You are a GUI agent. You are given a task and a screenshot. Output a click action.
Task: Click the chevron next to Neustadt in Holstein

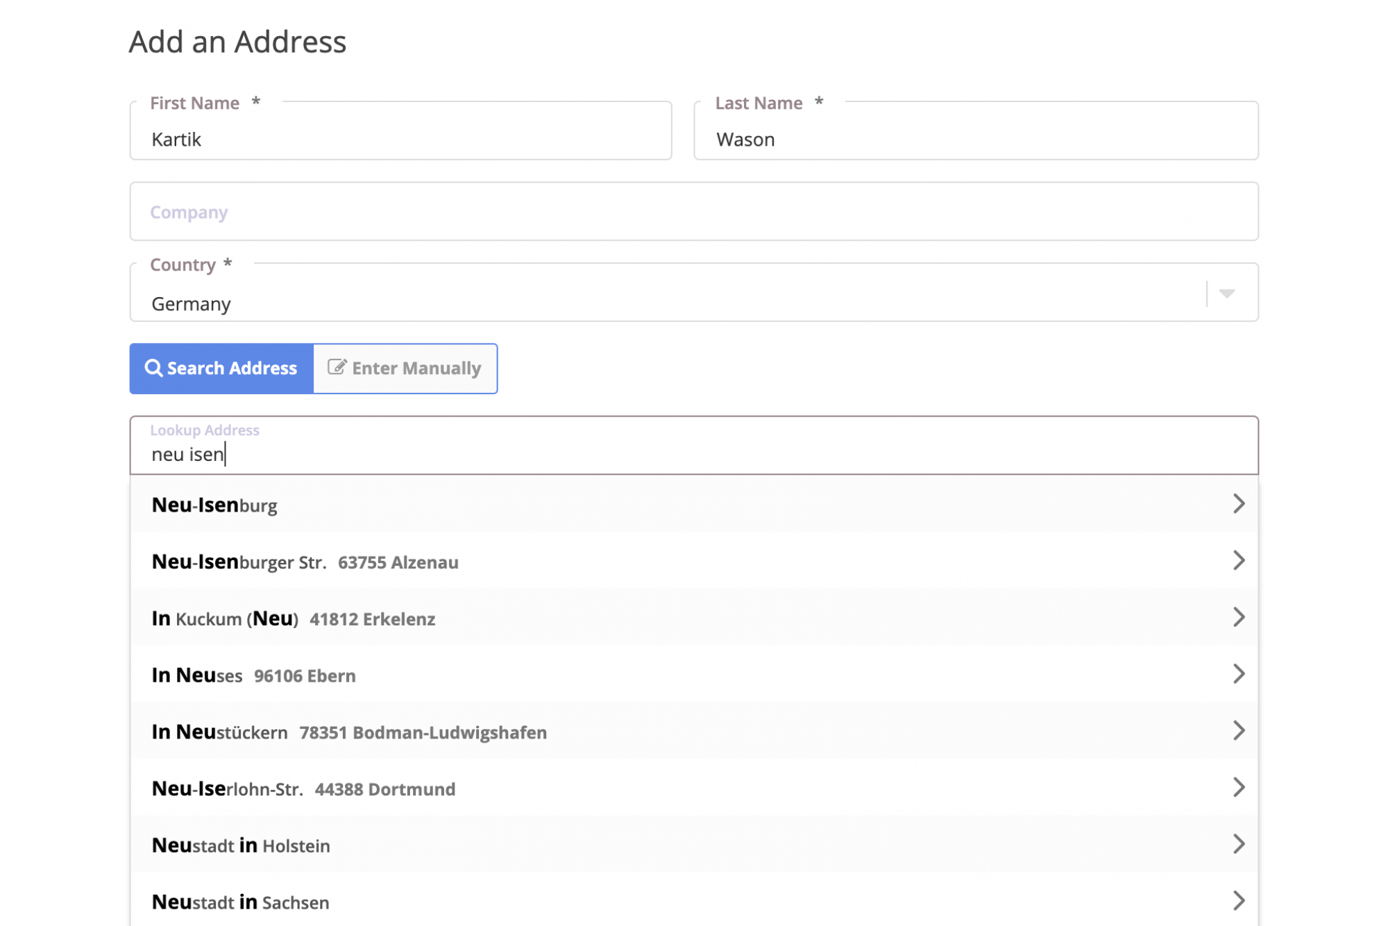1239,844
